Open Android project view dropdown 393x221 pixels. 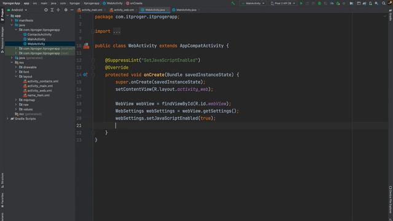point(17,10)
